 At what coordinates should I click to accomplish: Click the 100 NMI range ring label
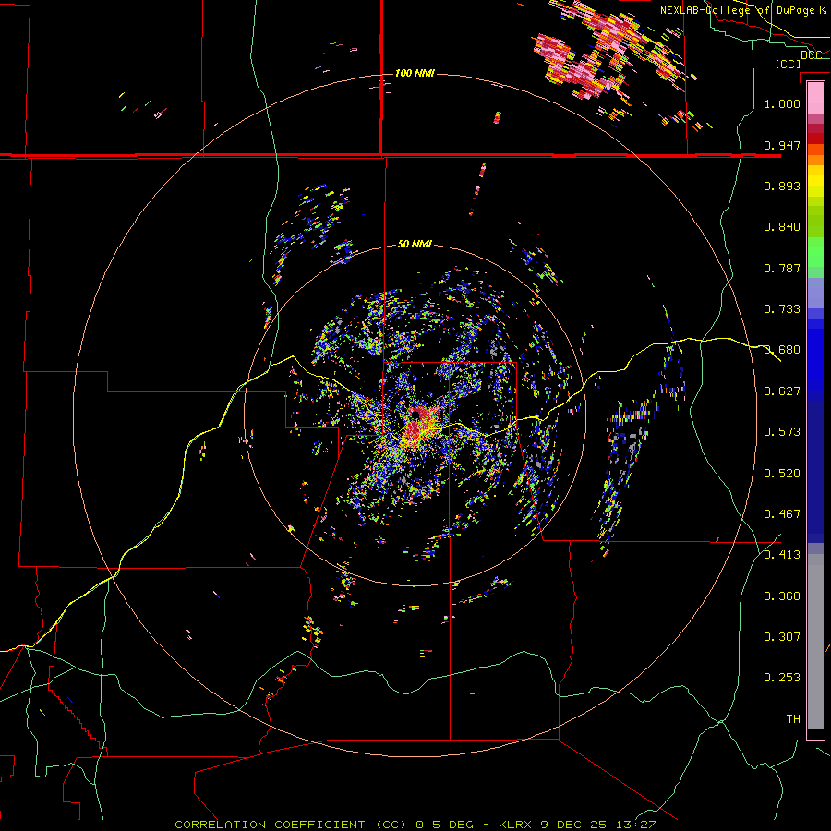(x=415, y=73)
